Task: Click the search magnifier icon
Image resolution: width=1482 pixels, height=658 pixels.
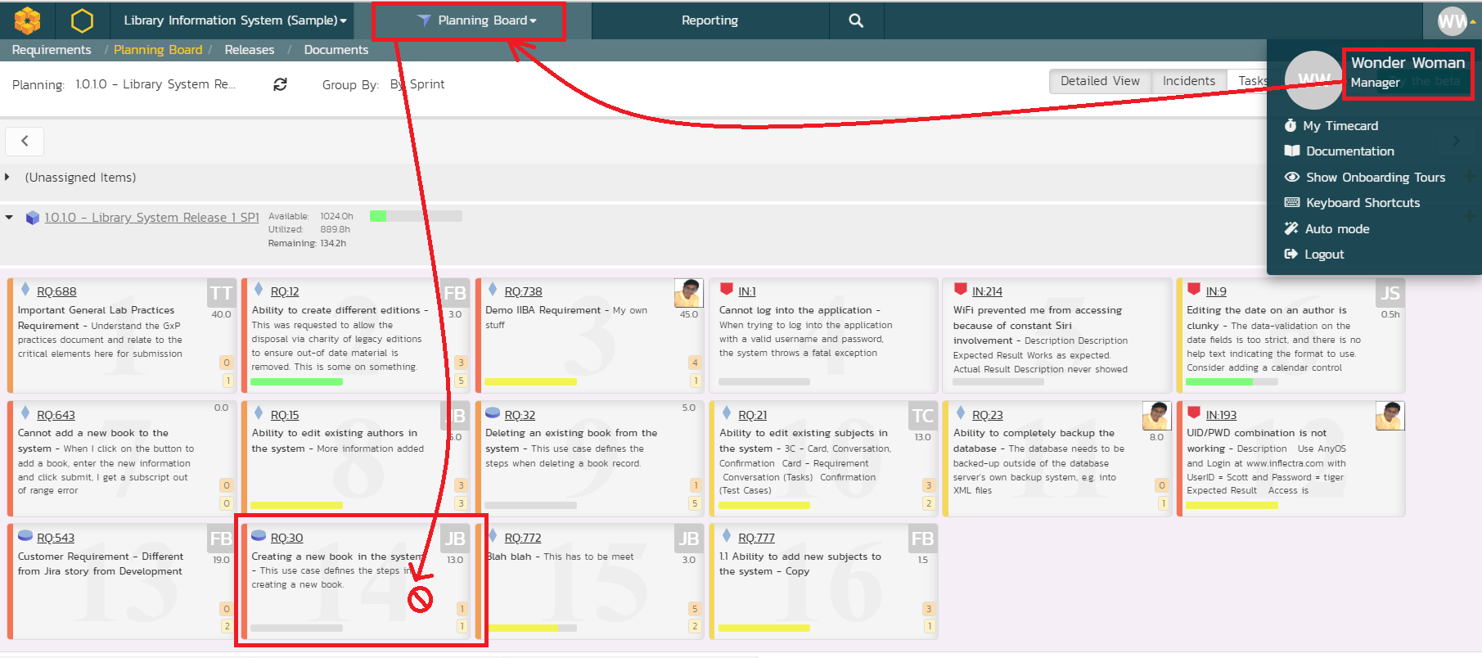Action: tap(856, 20)
